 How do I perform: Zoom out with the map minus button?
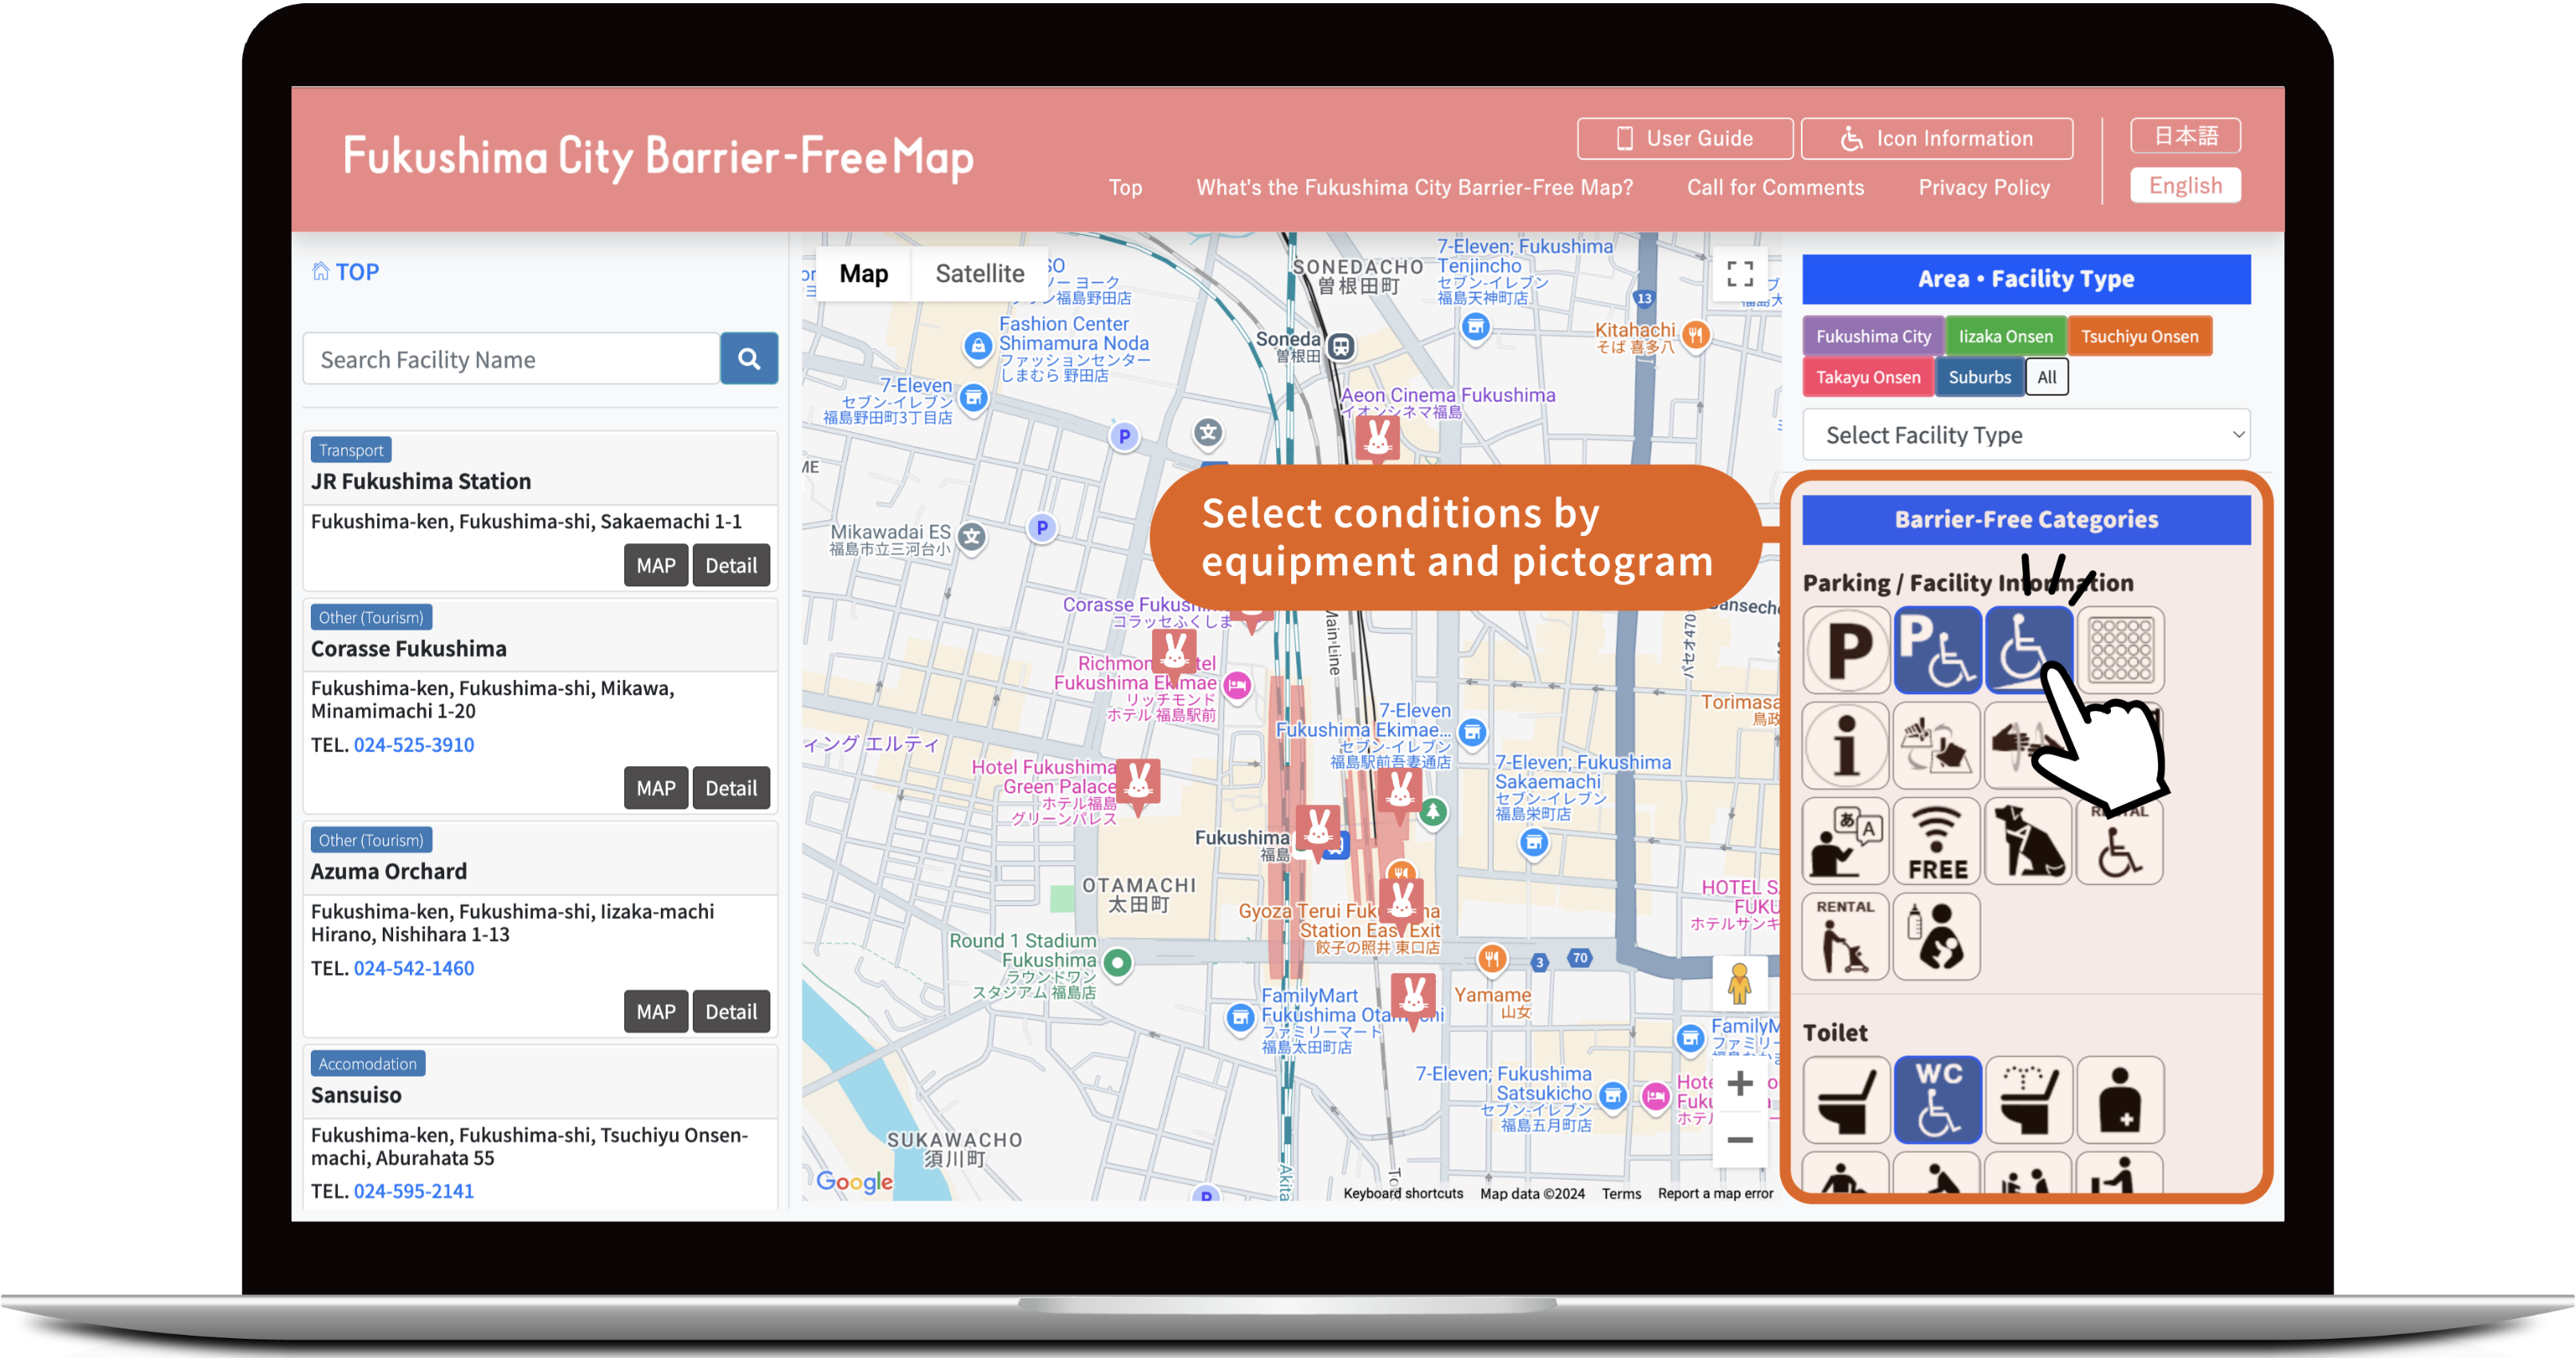[x=1740, y=1140]
